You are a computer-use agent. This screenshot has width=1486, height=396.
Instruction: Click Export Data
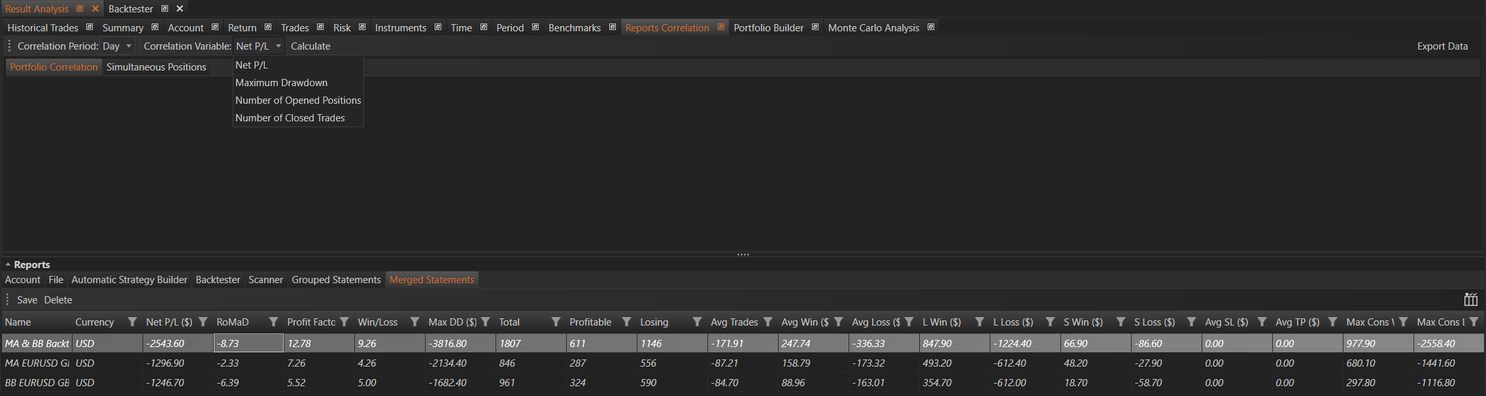click(x=1442, y=46)
